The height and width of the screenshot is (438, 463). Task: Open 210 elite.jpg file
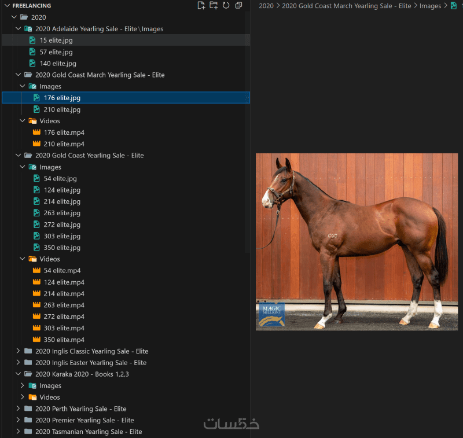point(126,109)
